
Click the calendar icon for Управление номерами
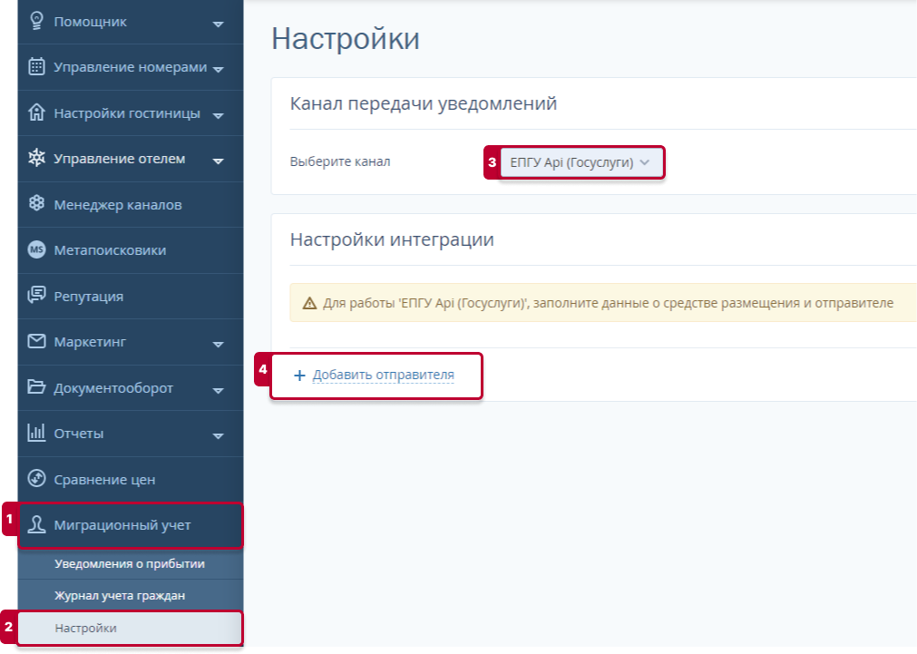[x=36, y=66]
